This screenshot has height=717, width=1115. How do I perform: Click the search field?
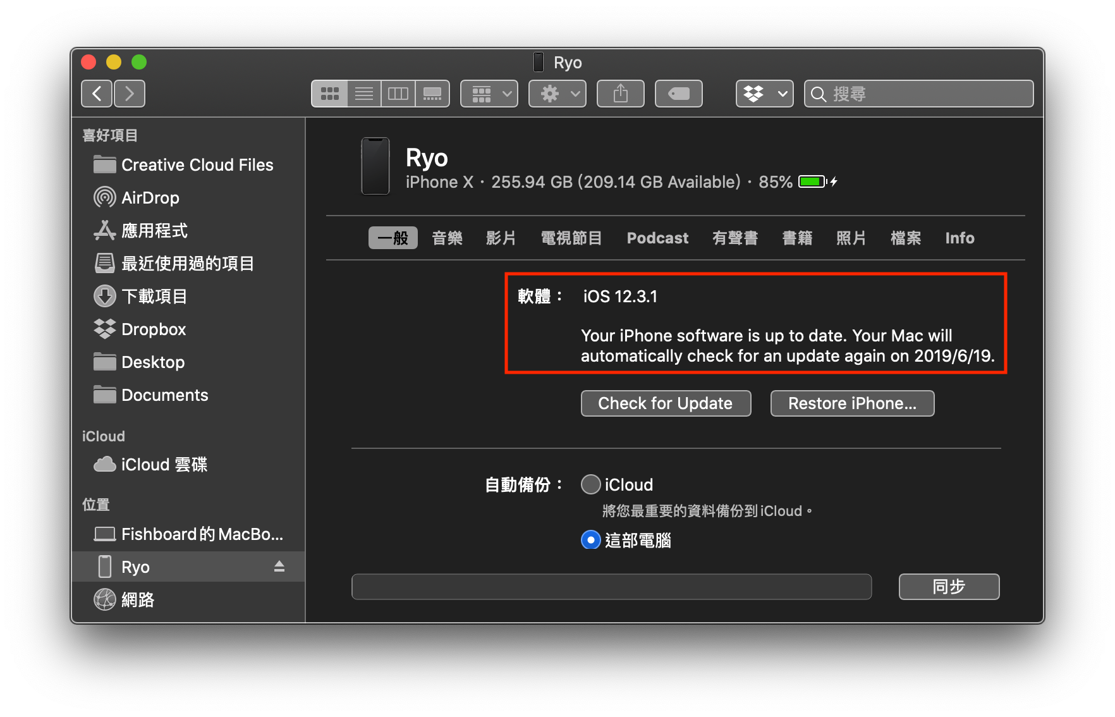[919, 94]
